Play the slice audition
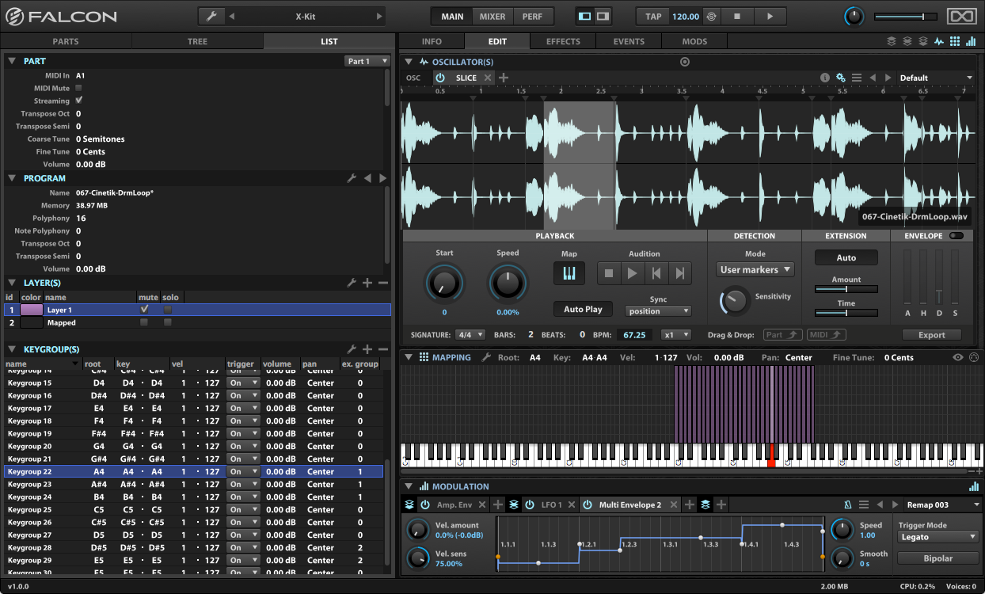The height and width of the screenshot is (594, 985). click(x=632, y=273)
